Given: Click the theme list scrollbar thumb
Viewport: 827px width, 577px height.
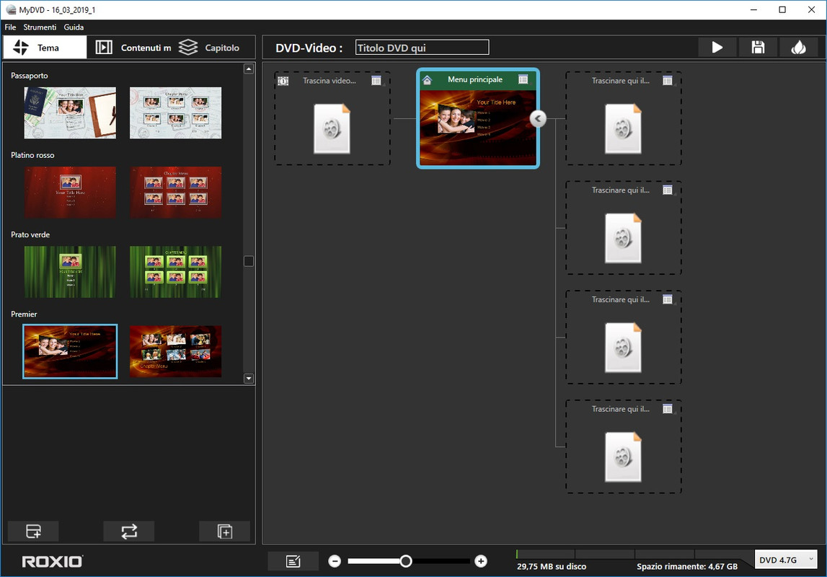Looking at the screenshot, I should 249,261.
